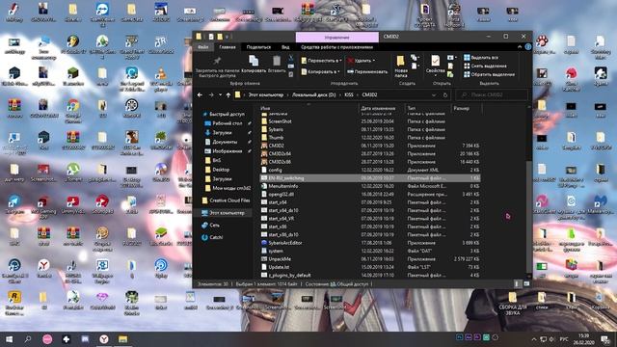Sort by Размер column header
The height and width of the screenshot is (347, 617).
(461, 108)
